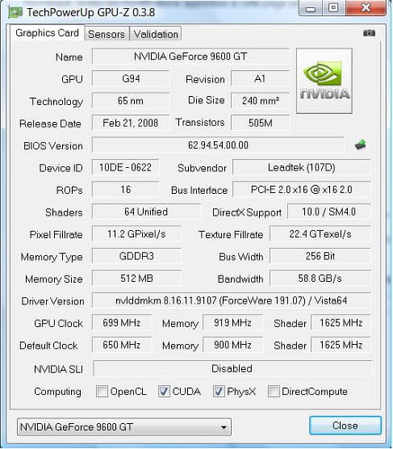
Task: Select the Graphics Card tab
Action: point(48,33)
